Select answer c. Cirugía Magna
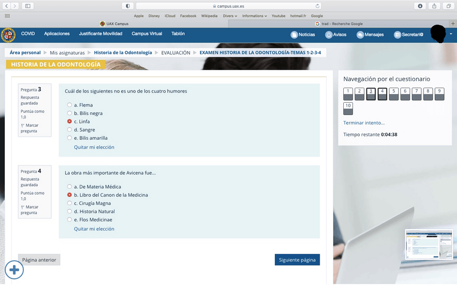The width and height of the screenshot is (457, 285). tap(70, 203)
